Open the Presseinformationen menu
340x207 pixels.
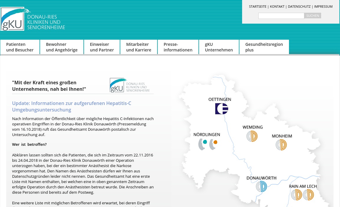click(x=178, y=47)
